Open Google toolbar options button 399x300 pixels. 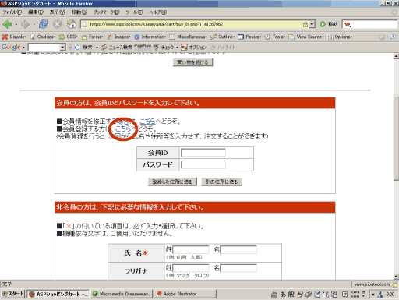194,48
